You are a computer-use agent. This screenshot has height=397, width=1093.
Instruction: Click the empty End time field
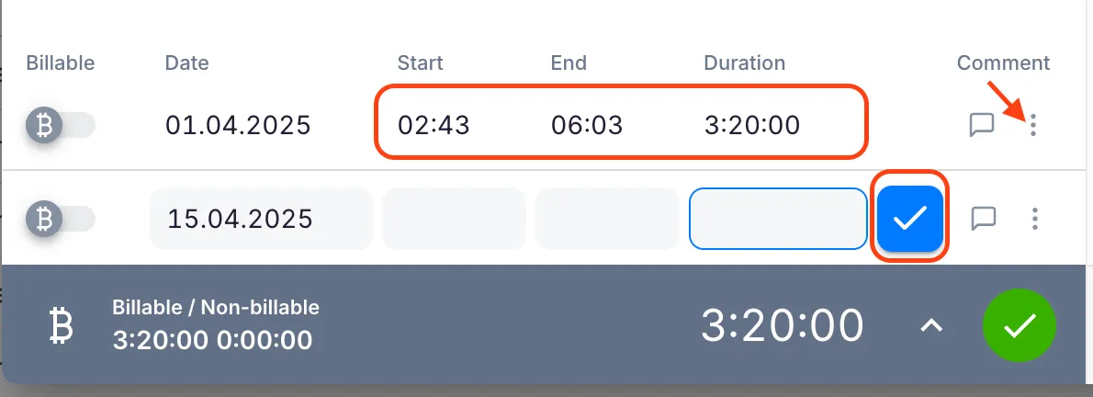(x=607, y=219)
